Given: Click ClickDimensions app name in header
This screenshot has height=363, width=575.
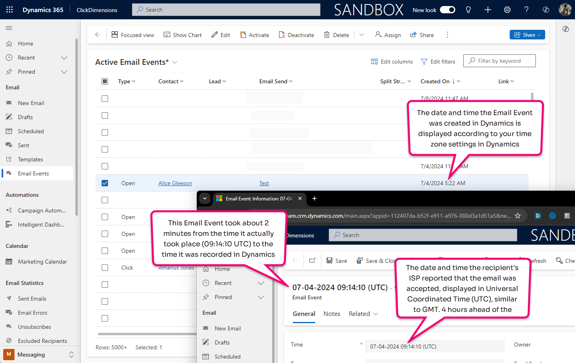Looking at the screenshot, I should 97,10.
